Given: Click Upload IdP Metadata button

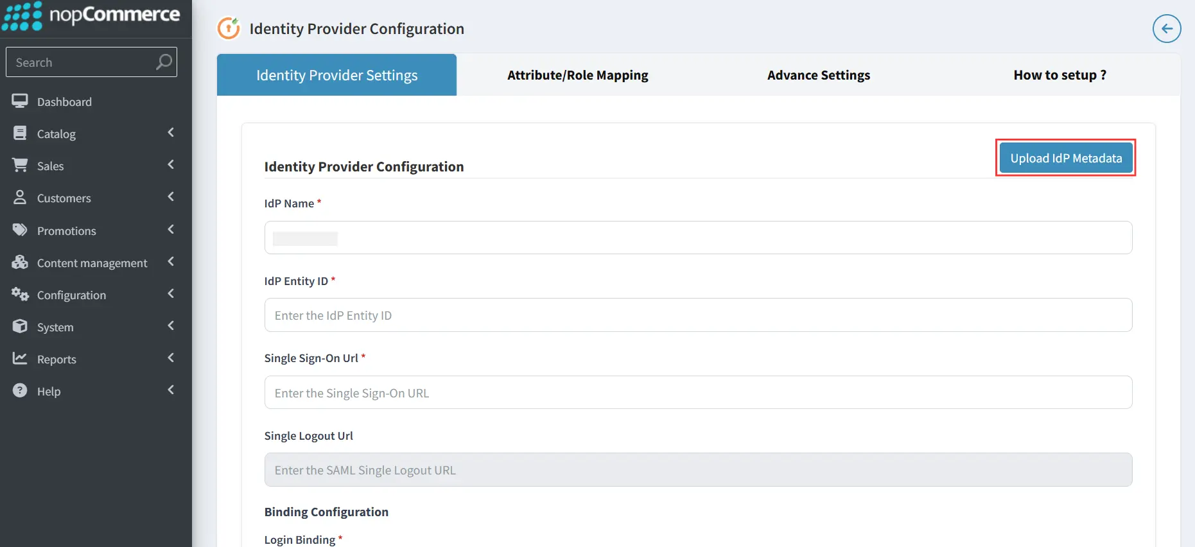Looking at the screenshot, I should tap(1066, 158).
